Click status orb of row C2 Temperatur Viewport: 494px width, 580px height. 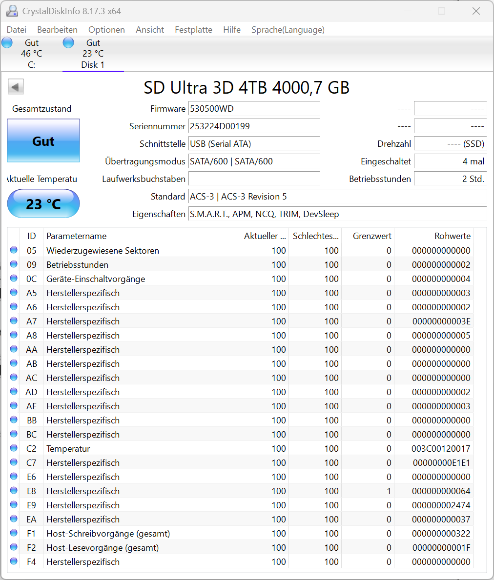14,448
